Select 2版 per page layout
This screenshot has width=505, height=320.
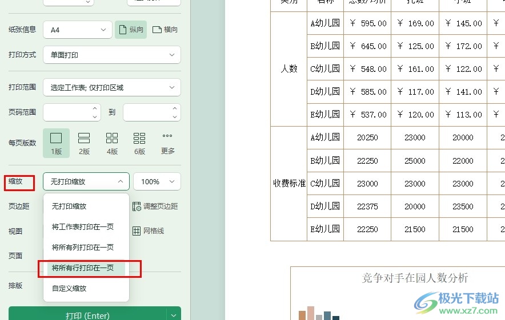(x=84, y=143)
